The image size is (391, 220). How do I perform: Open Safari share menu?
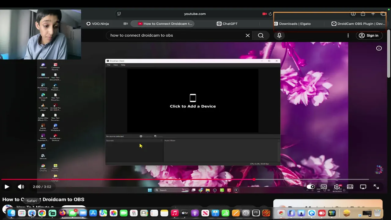point(363,14)
